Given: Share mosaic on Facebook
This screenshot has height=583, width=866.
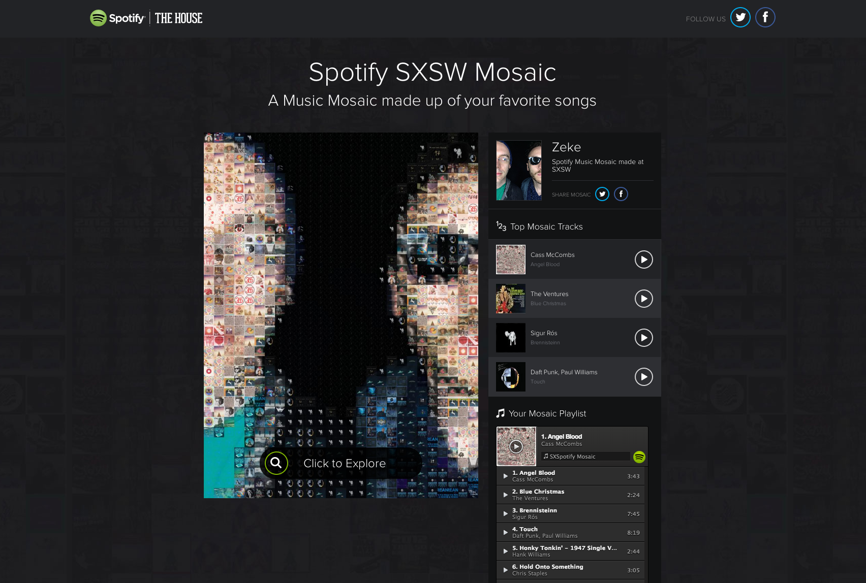Looking at the screenshot, I should click(x=621, y=194).
